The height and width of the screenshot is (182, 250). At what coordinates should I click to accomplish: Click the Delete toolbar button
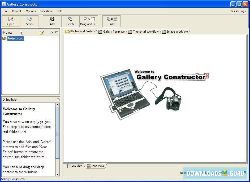point(71,21)
